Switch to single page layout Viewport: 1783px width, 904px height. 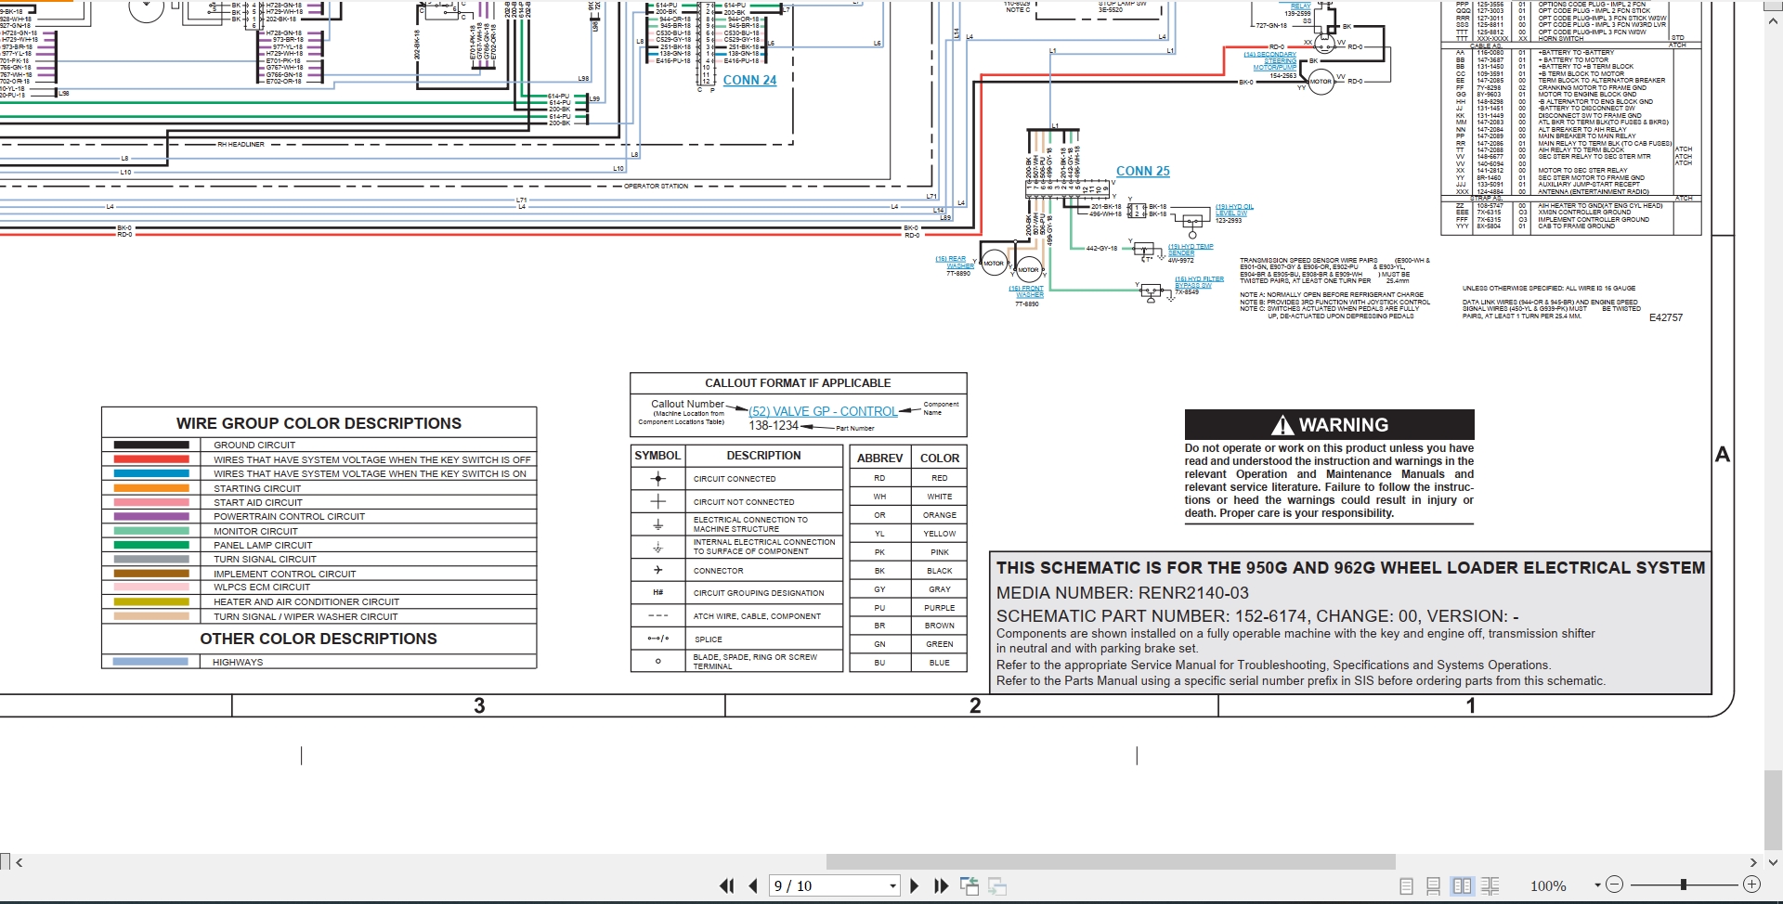pyautogui.click(x=1406, y=886)
